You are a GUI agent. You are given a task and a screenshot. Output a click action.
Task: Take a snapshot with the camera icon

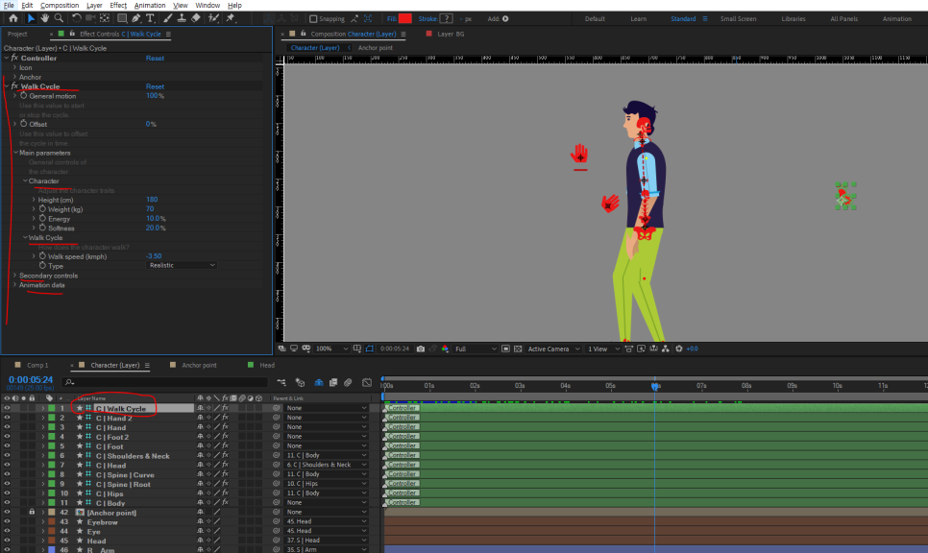pos(421,349)
